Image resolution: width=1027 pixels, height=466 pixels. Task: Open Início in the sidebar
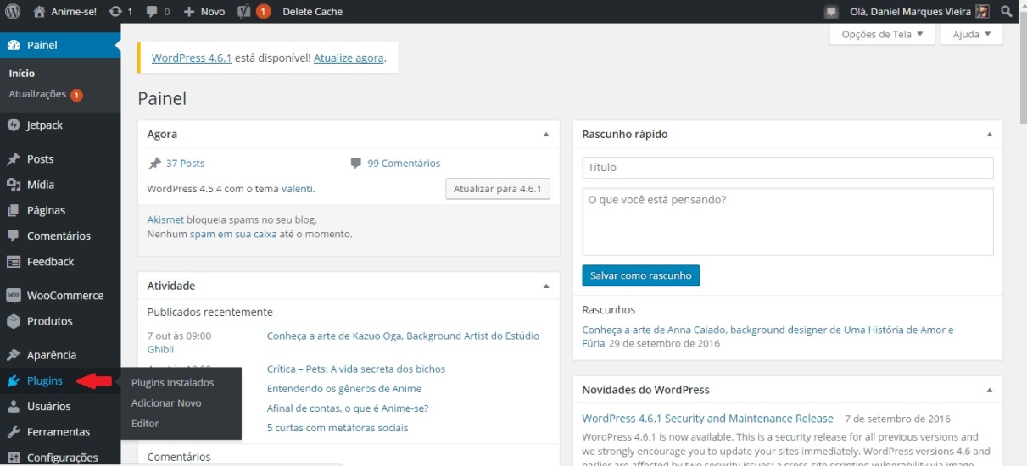(22, 74)
